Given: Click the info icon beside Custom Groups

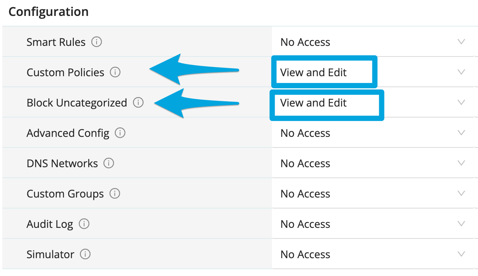Looking at the screenshot, I should (114, 194).
